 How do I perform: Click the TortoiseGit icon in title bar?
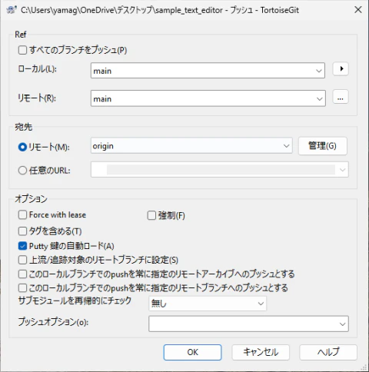(x=12, y=10)
